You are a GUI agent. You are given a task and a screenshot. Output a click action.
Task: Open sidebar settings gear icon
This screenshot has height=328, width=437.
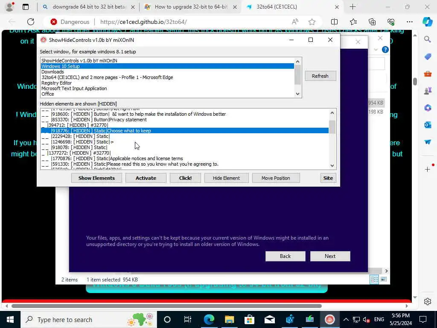pyautogui.click(x=428, y=302)
